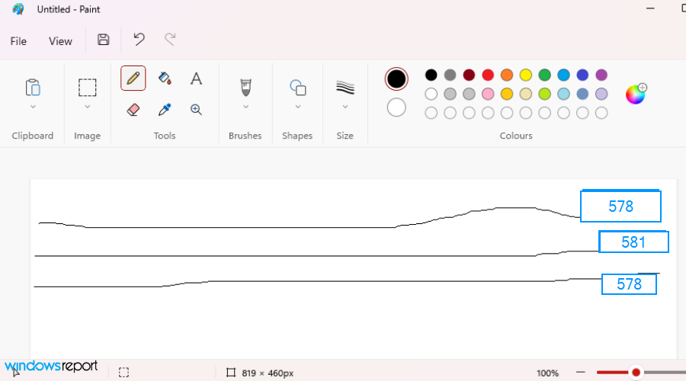Pick the red colour swatch
Viewport: 686px width, 381px height.
[x=488, y=75]
